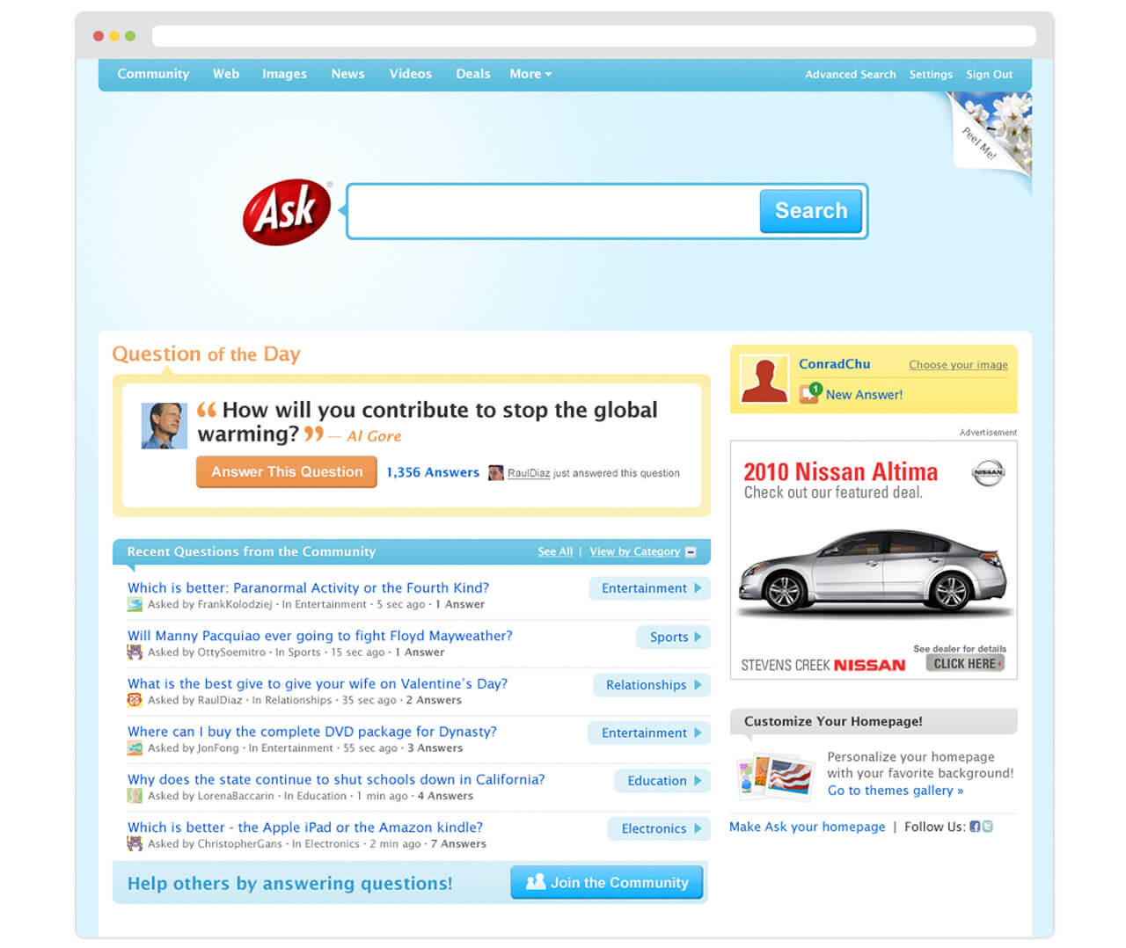Screen dimensions: 1126x948
Task: Click LorenaBaccarin's avatar icon
Action: tap(135, 796)
